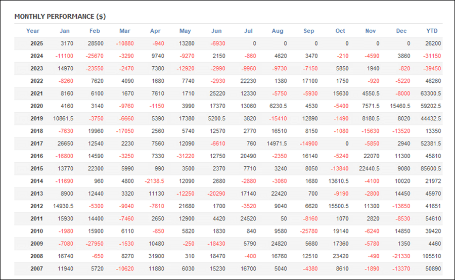The image size is (455, 280).
Task: Click the 10861.5 value in Jan 2019
Action: pos(63,118)
